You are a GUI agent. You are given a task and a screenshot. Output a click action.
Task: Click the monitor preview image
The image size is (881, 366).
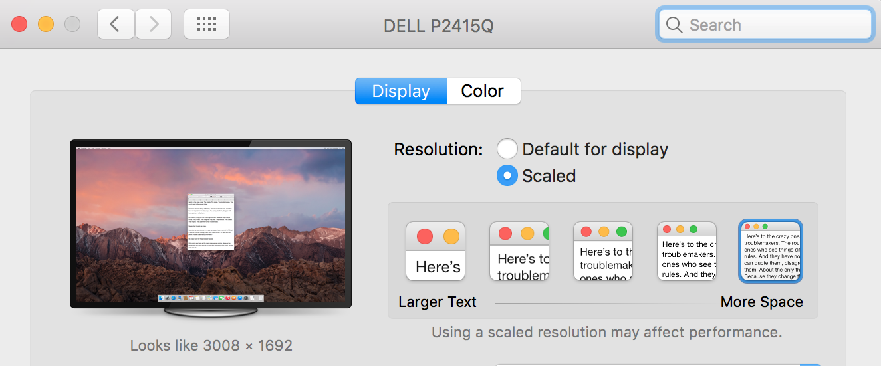coord(211,223)
